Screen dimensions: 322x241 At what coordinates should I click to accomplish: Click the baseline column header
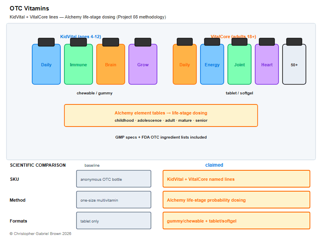click(92, 165)
